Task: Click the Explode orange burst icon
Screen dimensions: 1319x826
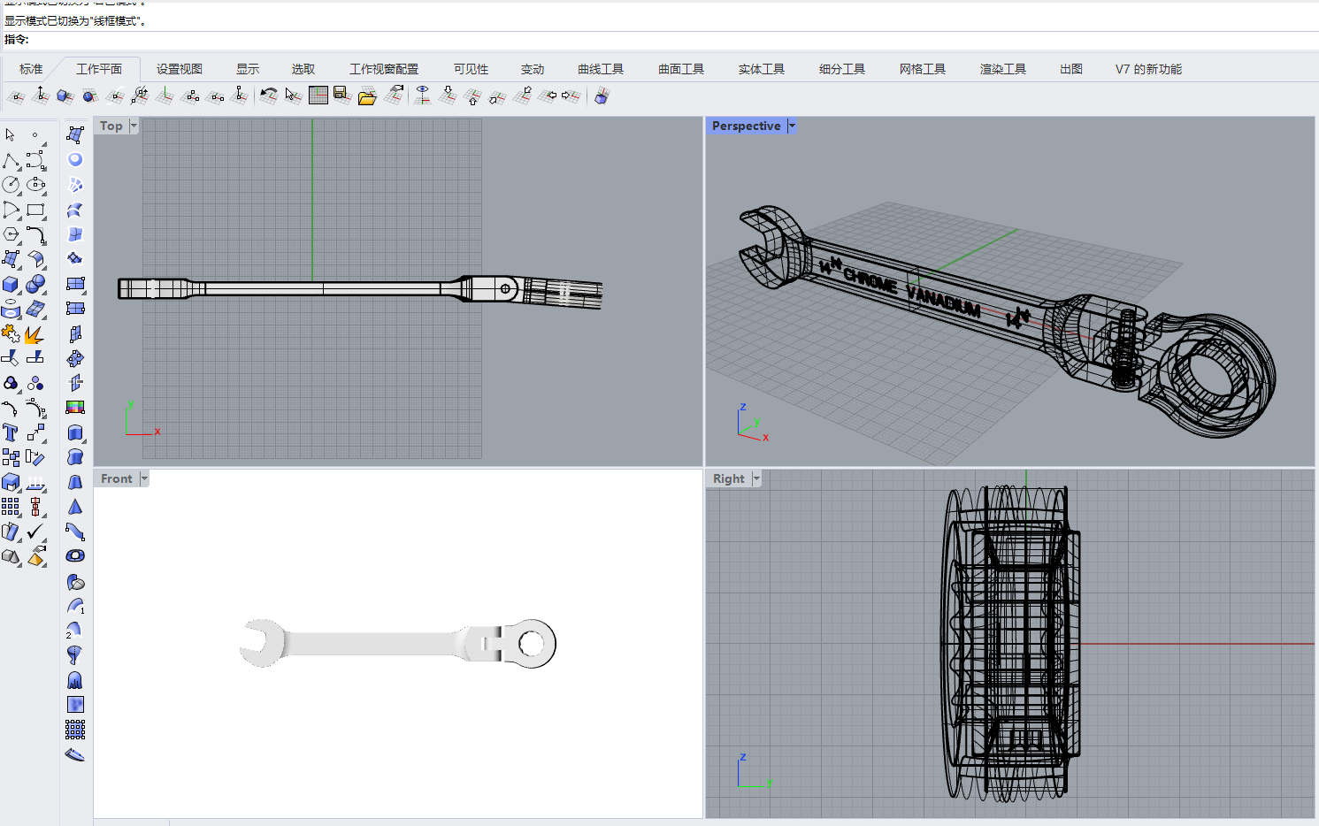Action: 35,334
